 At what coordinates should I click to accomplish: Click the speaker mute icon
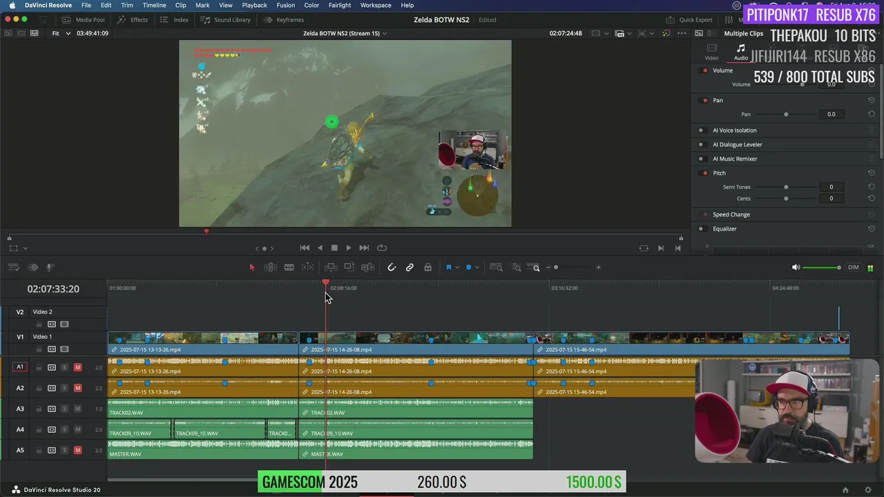point(796,267)
